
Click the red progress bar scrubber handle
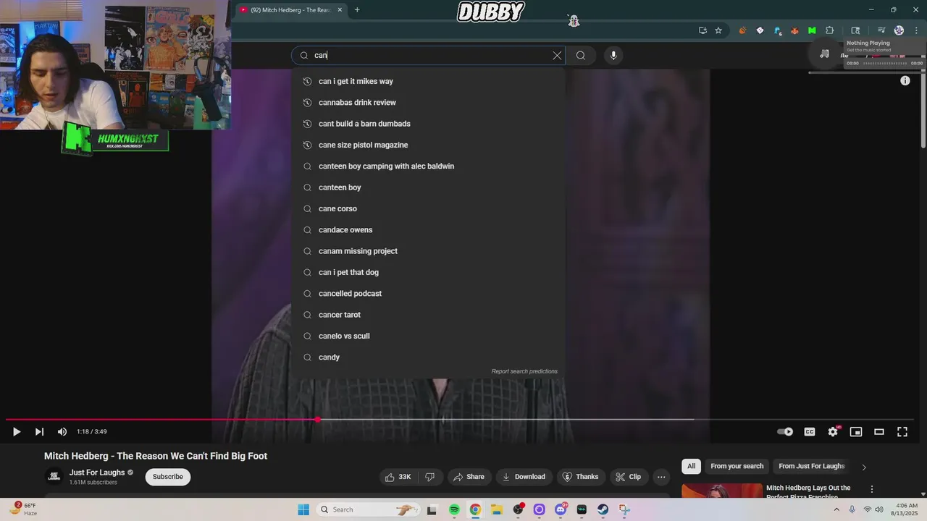(x=318, y=420)
